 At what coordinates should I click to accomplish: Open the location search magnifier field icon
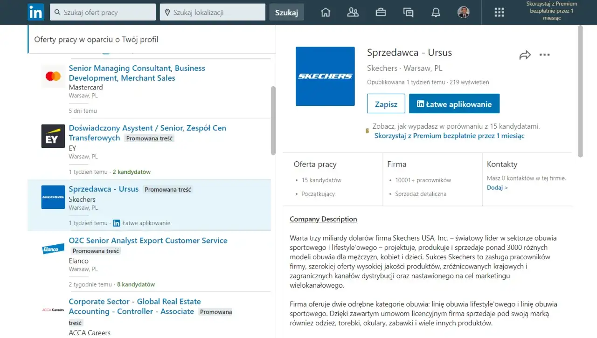pos(167,12)
